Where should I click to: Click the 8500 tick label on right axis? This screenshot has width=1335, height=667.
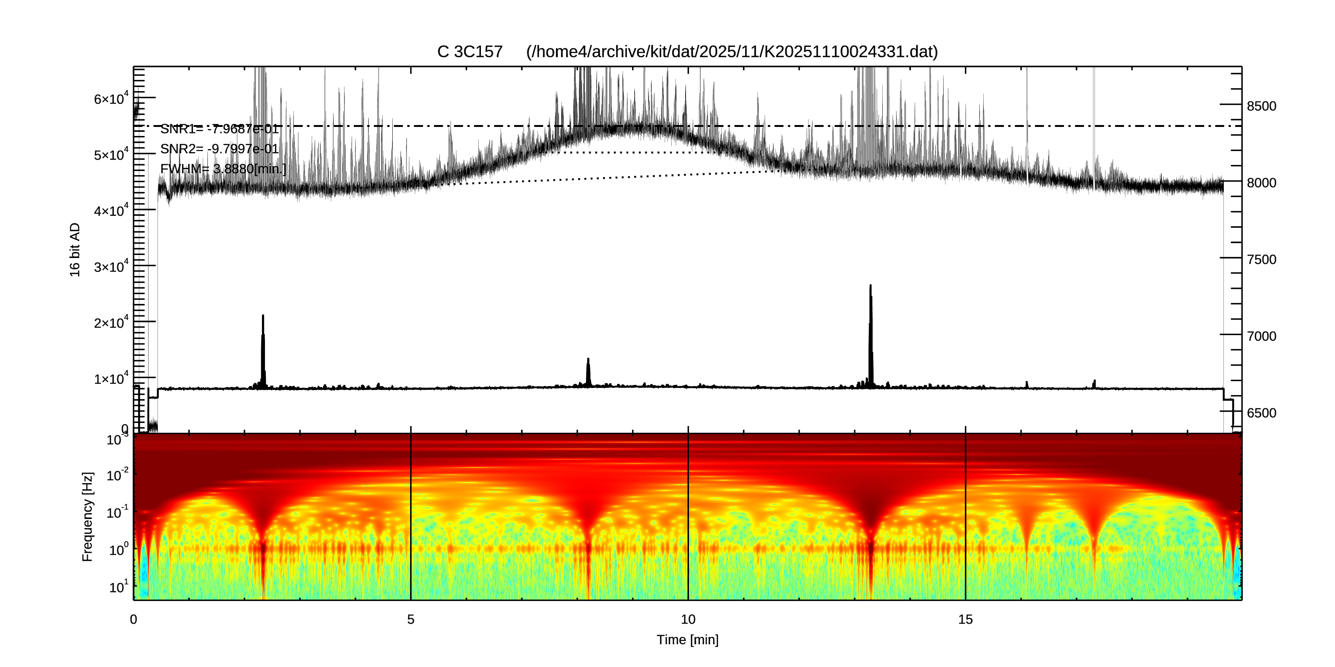pos(1262,106)
